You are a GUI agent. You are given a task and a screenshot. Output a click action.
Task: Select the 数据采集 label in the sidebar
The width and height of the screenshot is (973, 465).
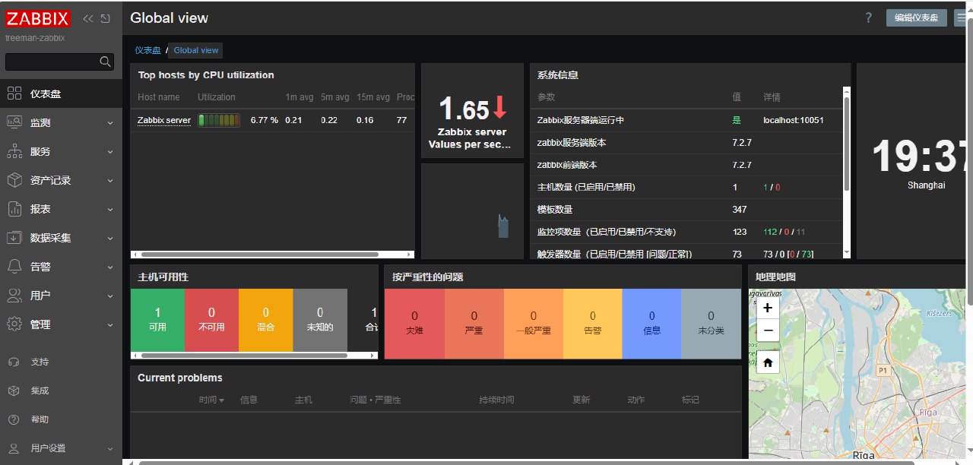50,238
